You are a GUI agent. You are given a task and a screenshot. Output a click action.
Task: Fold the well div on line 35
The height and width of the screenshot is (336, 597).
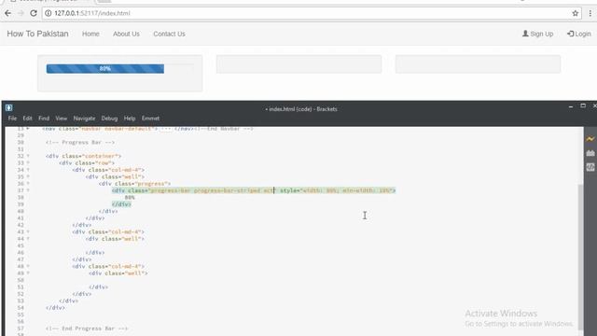28,176
